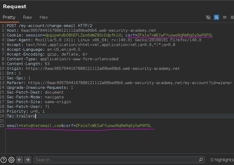This screenshot has height=165, width=234.
Task: Click the User-Agent header line
Action: tap(104, 40)
